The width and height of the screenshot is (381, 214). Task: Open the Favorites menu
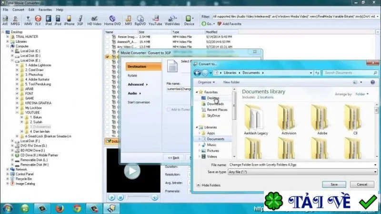click(x=45, y=10)
